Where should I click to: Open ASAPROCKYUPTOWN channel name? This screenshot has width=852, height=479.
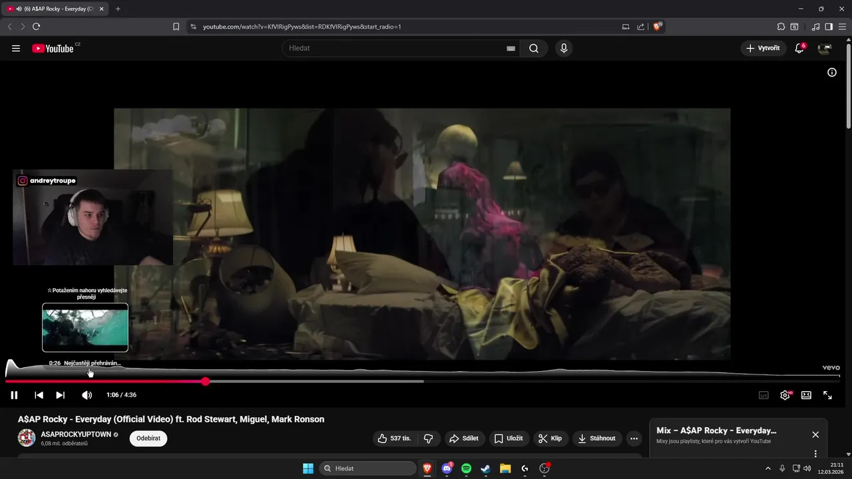76,434
